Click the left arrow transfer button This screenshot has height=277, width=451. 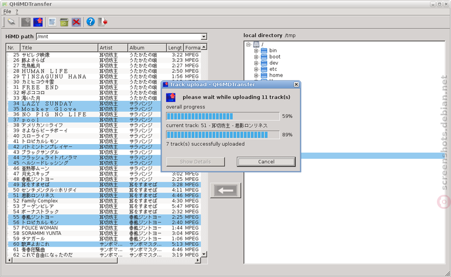point(225,190)
